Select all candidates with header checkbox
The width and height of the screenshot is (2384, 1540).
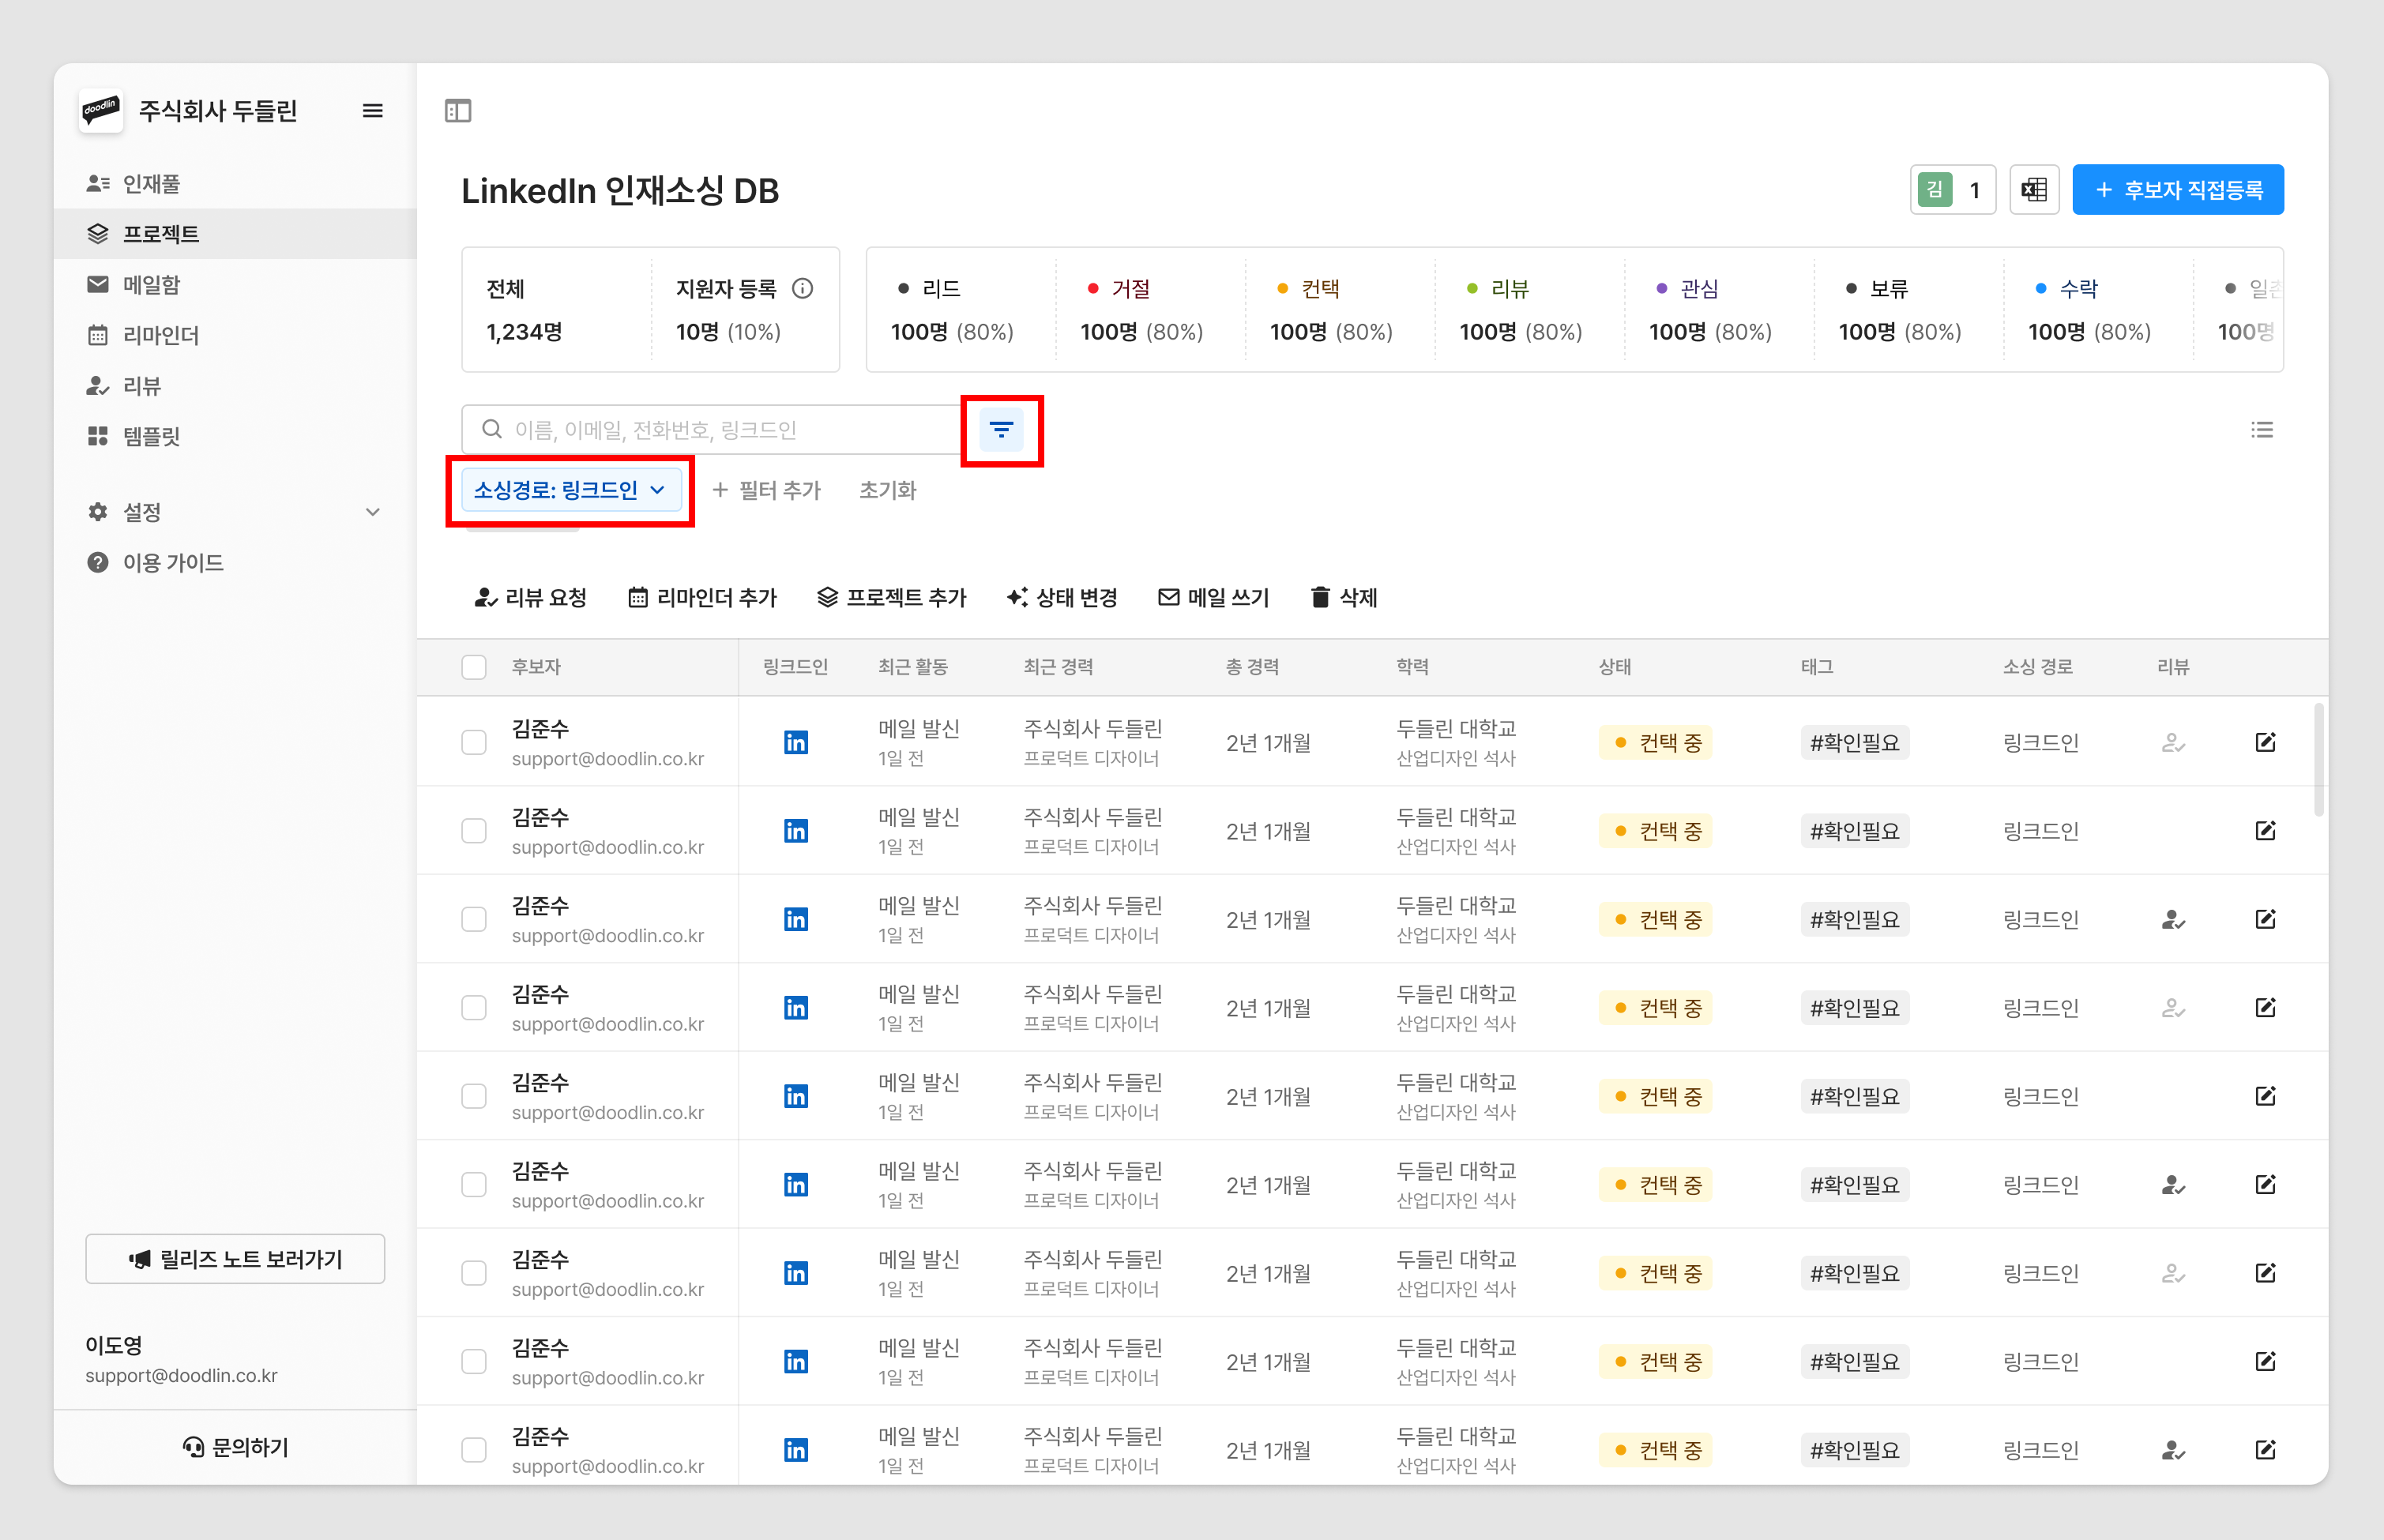(x=474, y=667)
